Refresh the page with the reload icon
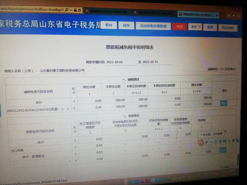 point(80,10)
